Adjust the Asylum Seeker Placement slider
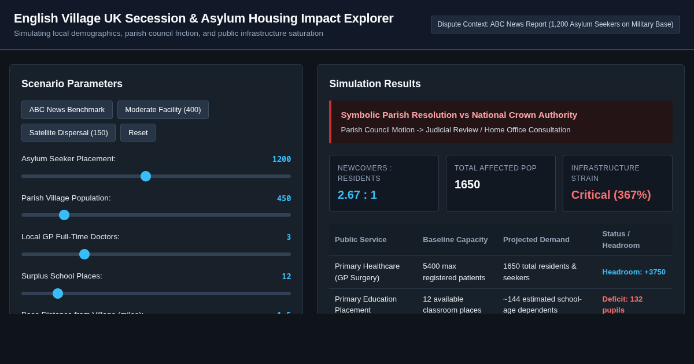 click(156, 176)
